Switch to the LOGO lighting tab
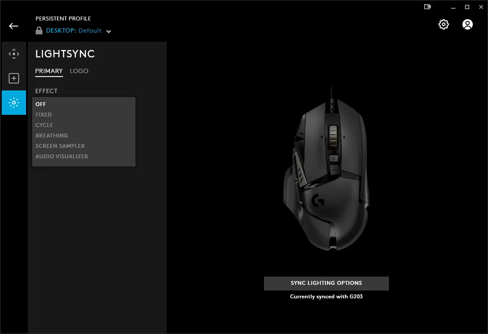The height and width of the screenshot is (334, 488). click(x=79, y=71)
